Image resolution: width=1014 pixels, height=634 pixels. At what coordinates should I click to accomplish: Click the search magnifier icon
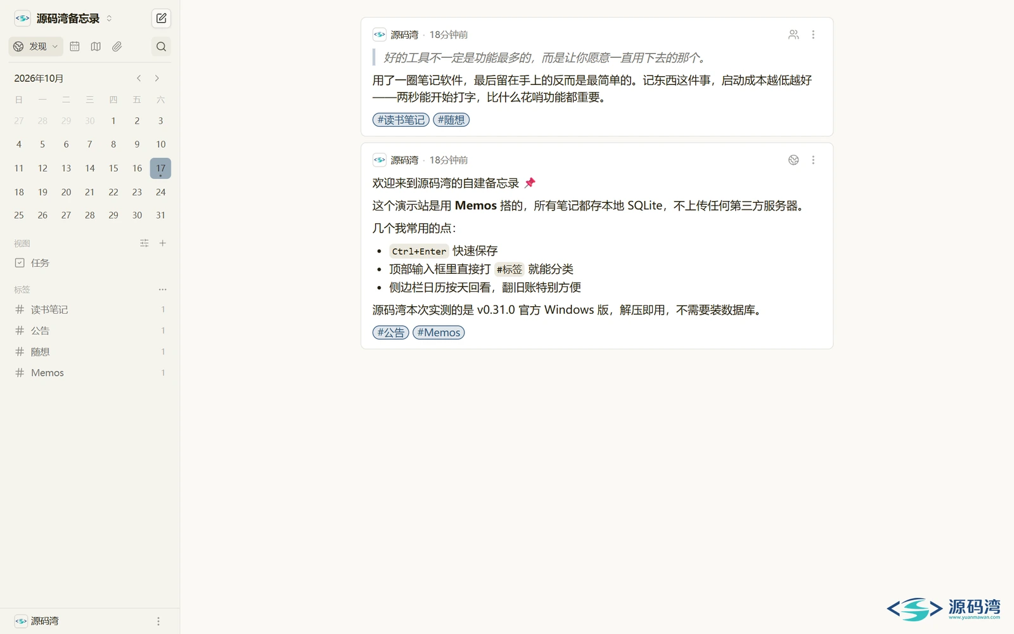click(161, 46)
